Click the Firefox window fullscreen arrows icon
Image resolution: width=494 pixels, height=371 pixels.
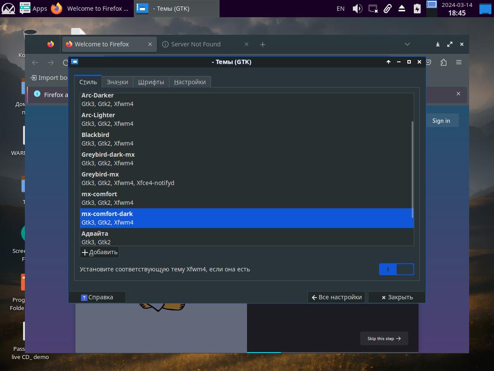tap(450, 45)
